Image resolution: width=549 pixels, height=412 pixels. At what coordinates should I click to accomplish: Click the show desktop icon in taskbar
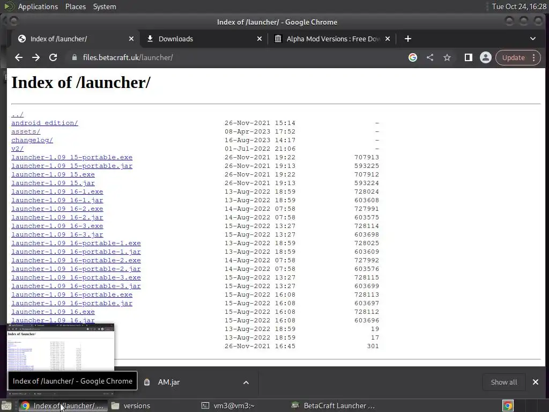pos(6,406)
